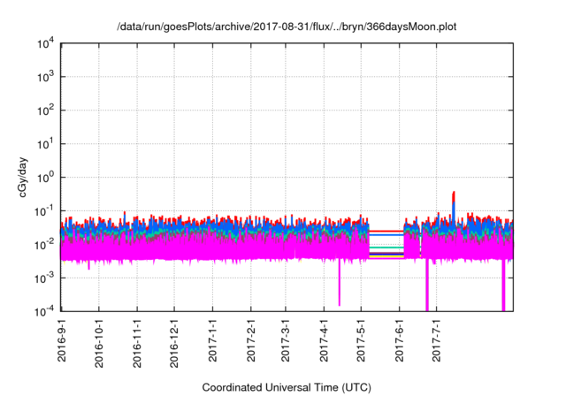Click the 10^0 y-axis tick label
The width and height of the screenshot is (566, 396).
coord(46,177)
